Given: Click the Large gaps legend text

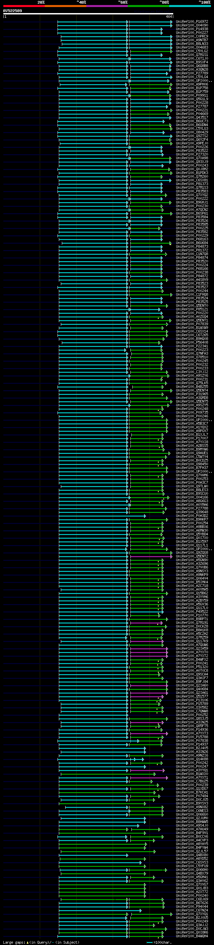Looking at the screenshot, I should click(x=14, y=942).
